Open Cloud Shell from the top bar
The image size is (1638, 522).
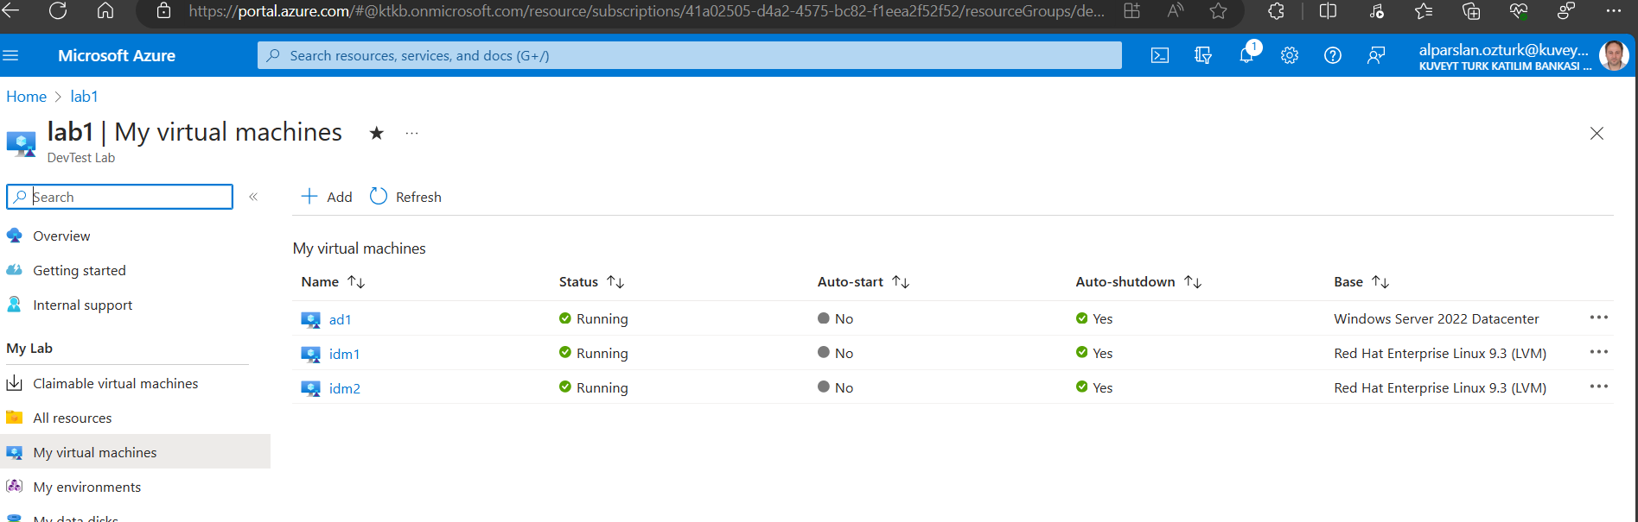(x=1160, y=55)
